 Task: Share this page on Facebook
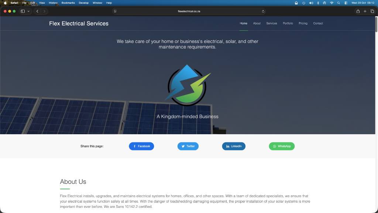pos(141,146)
